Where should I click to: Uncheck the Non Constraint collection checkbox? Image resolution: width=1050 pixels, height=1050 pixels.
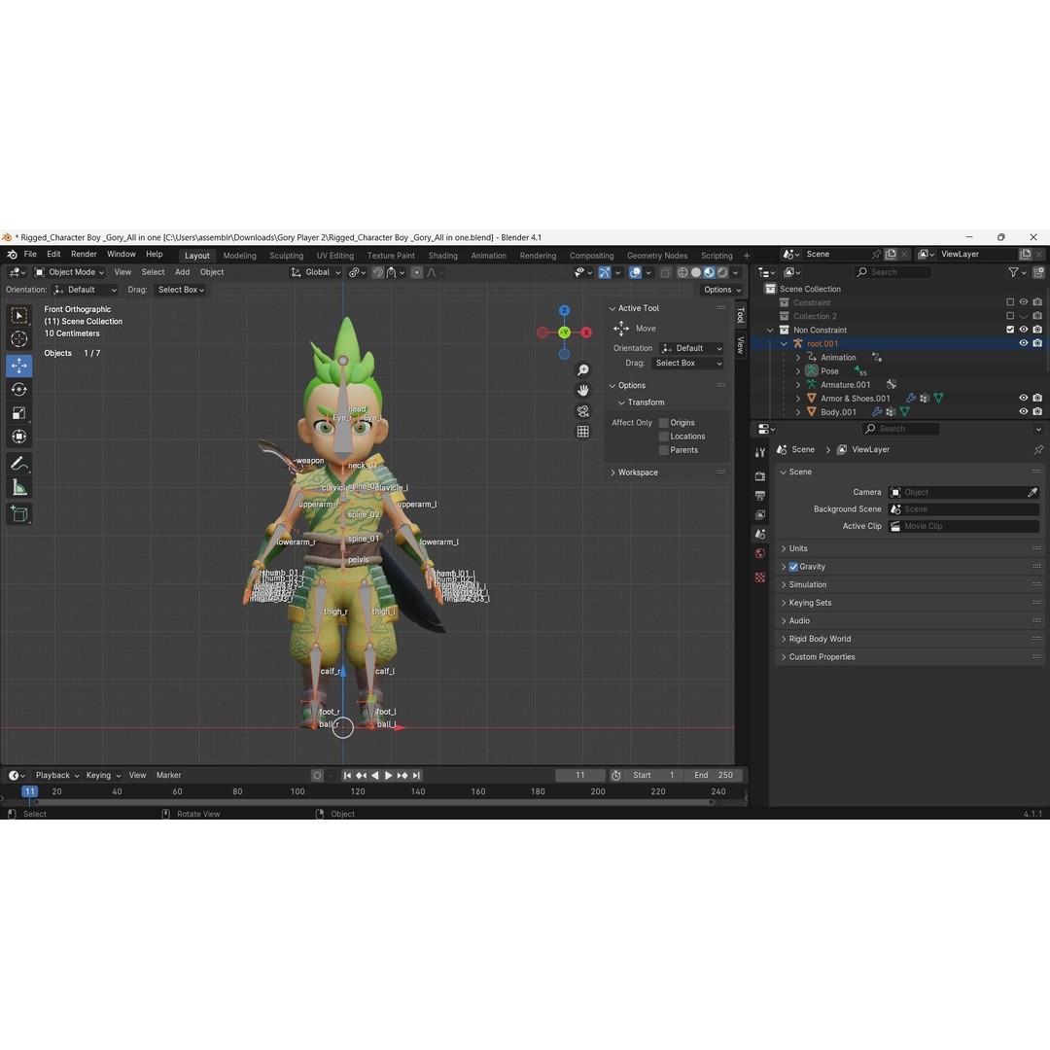1010,330
